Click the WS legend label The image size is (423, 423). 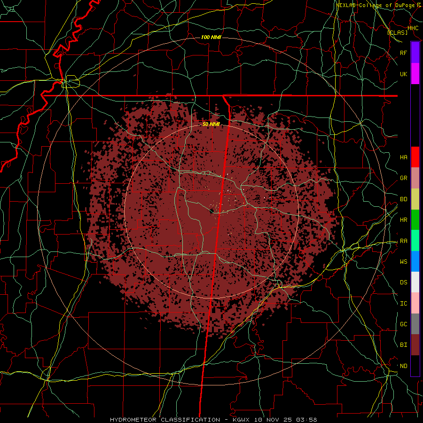click(x=403, y=261)
